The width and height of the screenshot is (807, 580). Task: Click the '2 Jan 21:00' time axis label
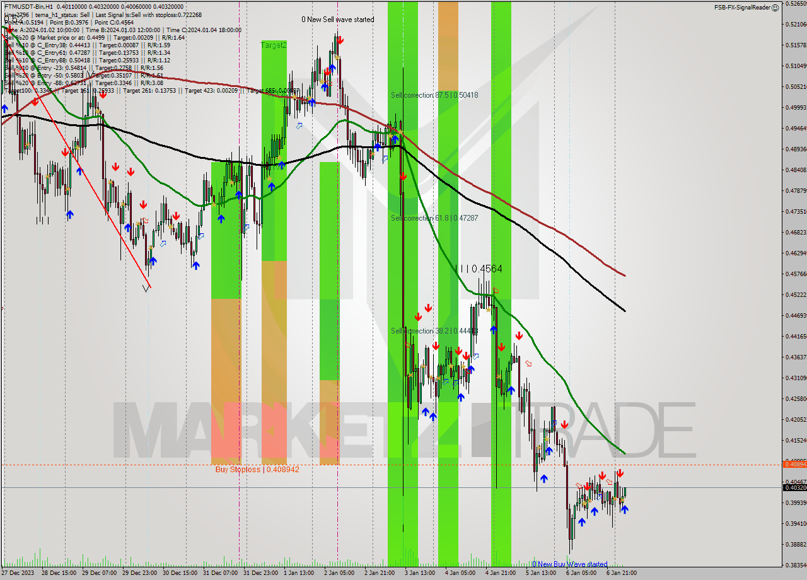(x=380, y=573)
